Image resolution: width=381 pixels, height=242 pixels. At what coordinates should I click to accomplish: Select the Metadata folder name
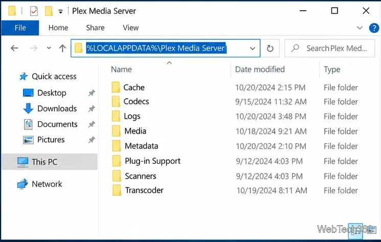142,146
